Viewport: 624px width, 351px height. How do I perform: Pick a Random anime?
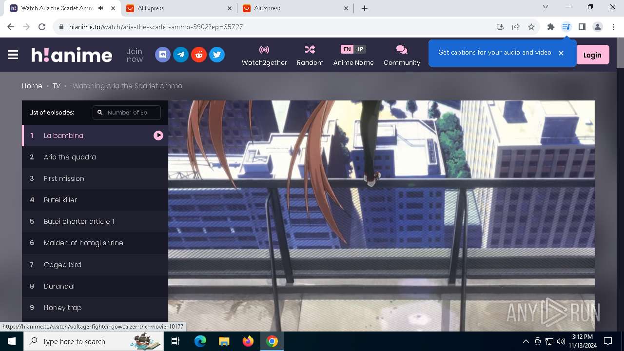310,55
